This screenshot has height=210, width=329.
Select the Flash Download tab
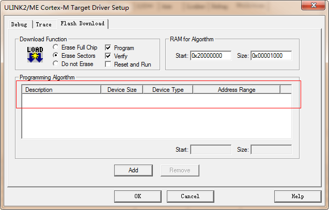pyautogui.click(x=82, y=24)
